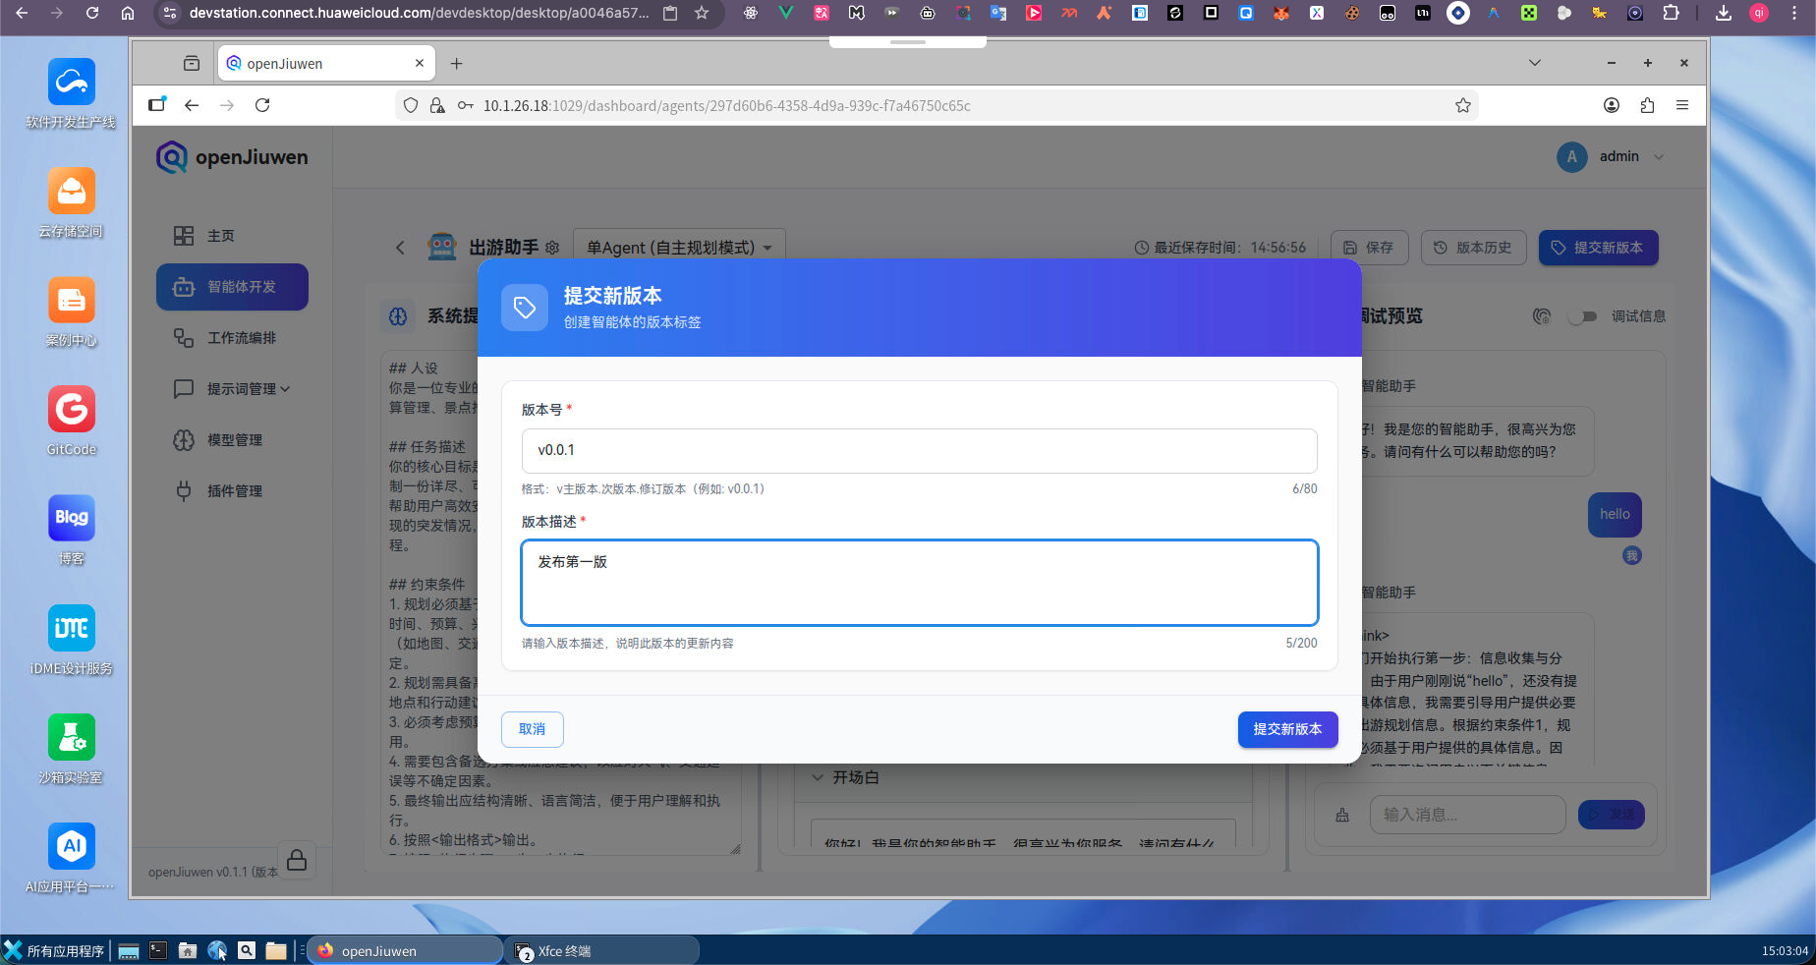Open the inner Firefox tab list chevron
This screenshot has width=1816, height=965.
tap(1535, 63)
